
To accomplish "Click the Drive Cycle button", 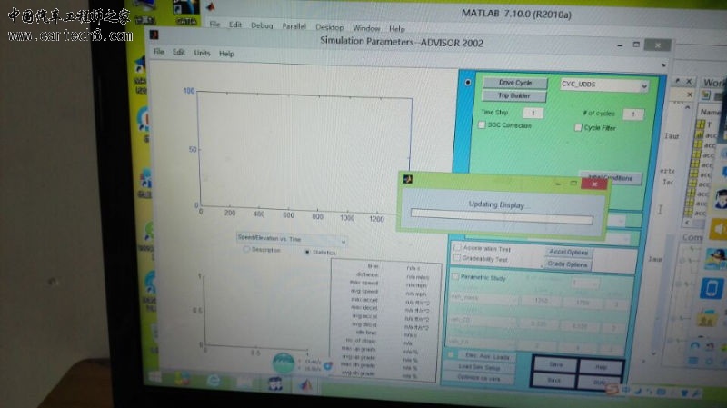I will click(515, 83).
